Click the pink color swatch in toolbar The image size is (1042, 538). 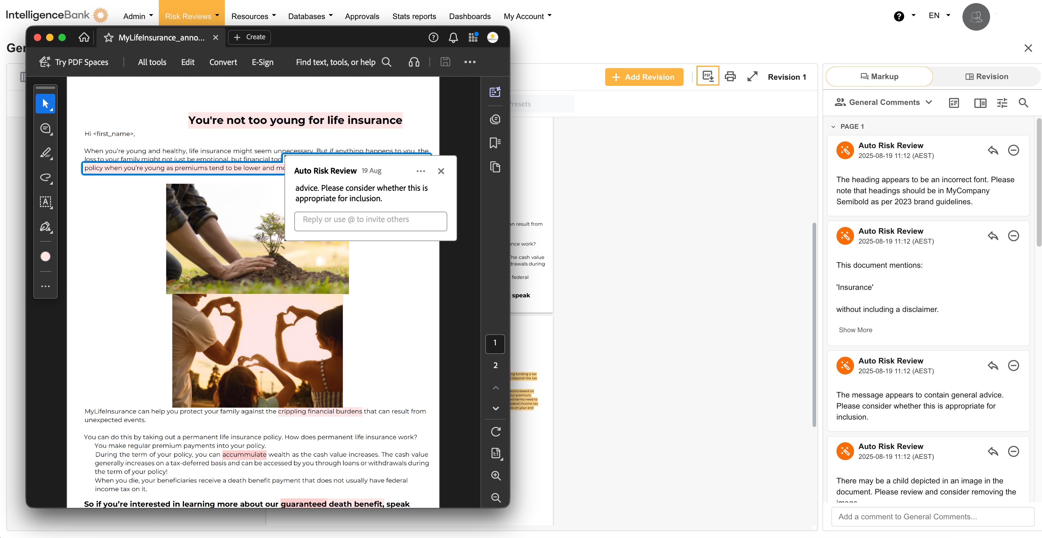point(45,256)
